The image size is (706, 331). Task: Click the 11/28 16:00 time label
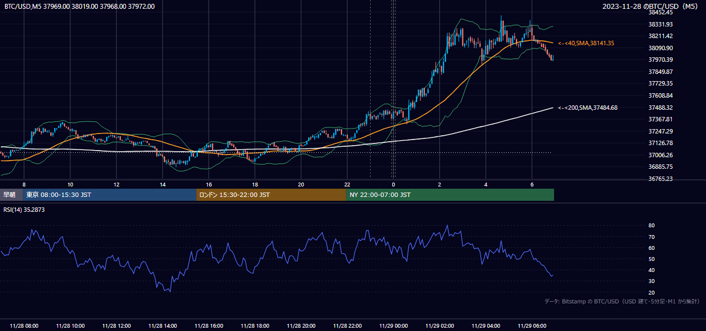point(209,326)
